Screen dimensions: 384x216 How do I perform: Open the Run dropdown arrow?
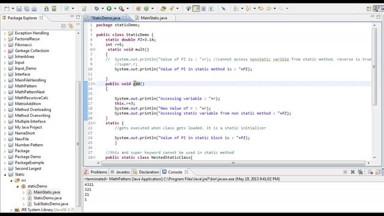pos(115,8)
